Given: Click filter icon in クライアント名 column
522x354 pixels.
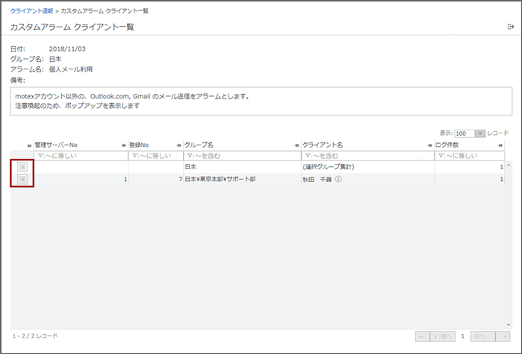Looking at the screenshot, I should click(306, 156).
